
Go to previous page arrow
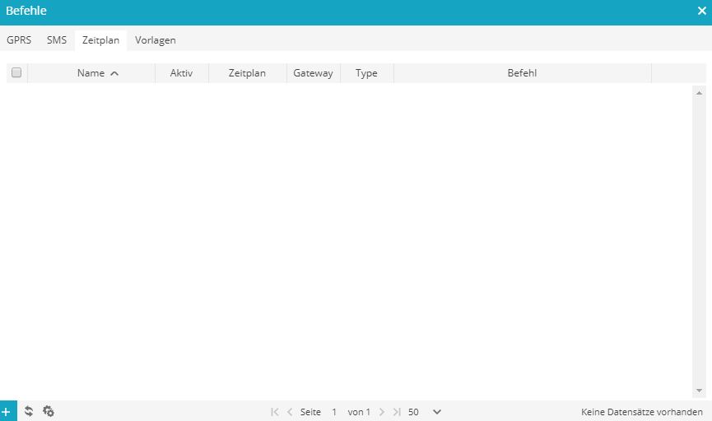click(290, 412)
